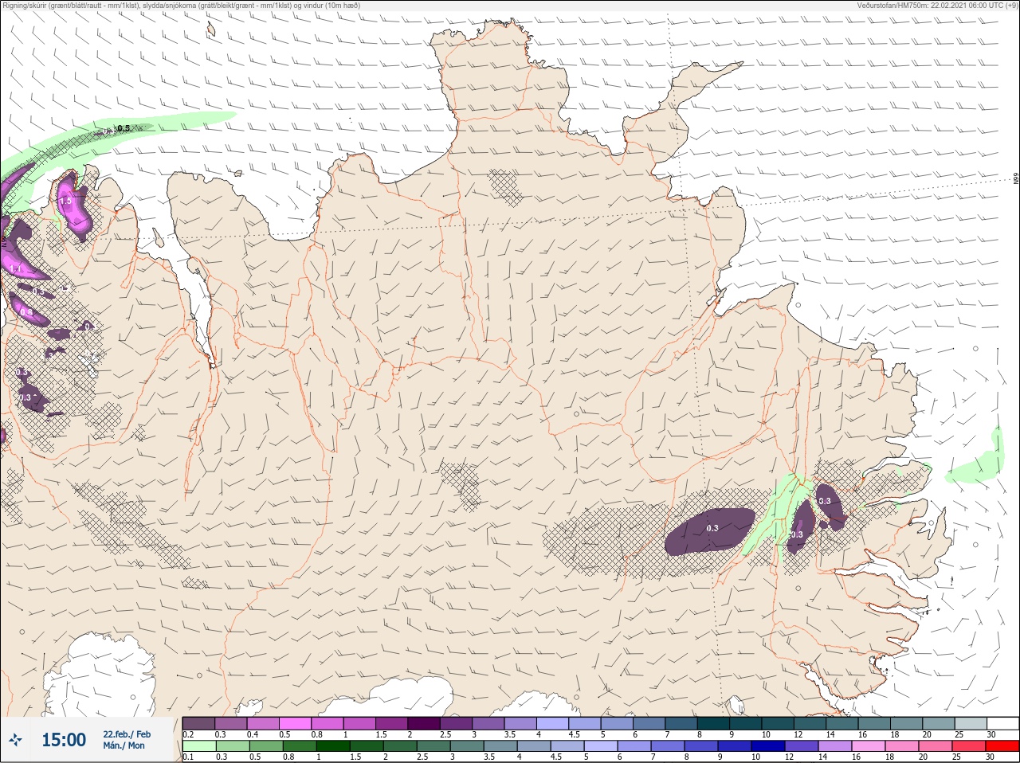Click the 'Mán./ Mon' weekday text

(124, 745)
